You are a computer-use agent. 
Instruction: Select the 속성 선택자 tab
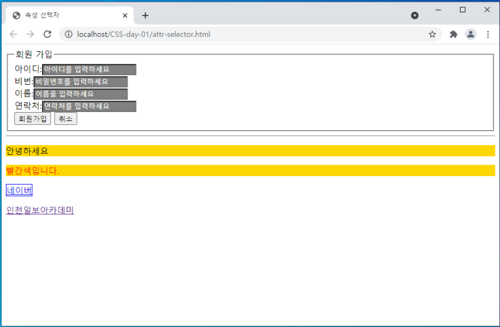69,16
